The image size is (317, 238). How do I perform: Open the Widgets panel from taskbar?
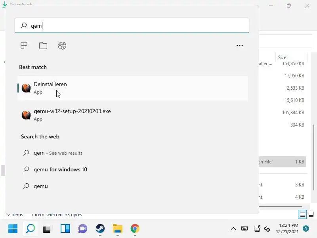pyautogui.click(x=65, y=229)
